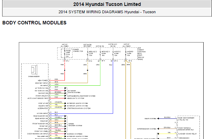This screenshot has width=212, height=139.
Task: Click the 'FRONT WASHER SW' label
Action: tap(40, 124)
